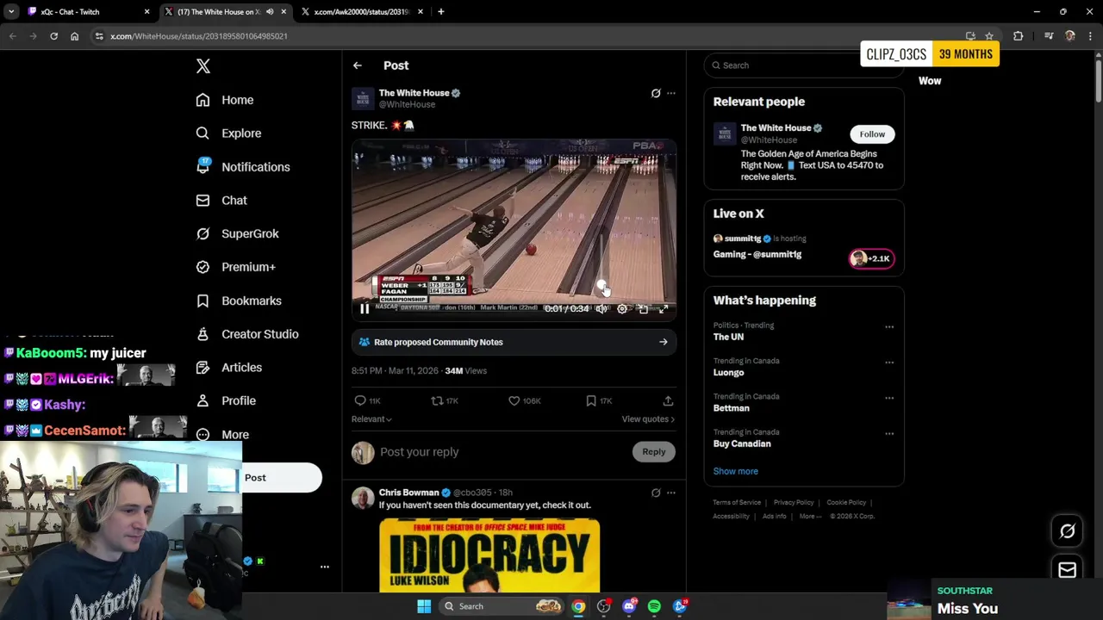Open Chrome extensions puzzle icon

(1019, 36)
